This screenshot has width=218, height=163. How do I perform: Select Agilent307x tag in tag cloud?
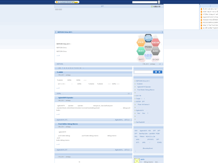tap(143, 131)
